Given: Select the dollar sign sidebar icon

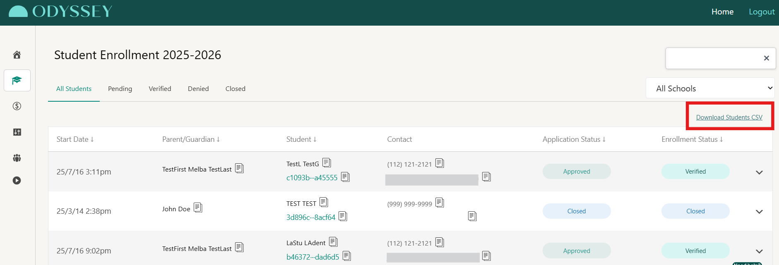Looking at the screenshot, I should pyautogui.click(x=17, y=106).
